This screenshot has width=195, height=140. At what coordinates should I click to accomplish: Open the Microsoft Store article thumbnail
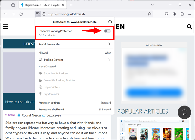[x=154, y=129]
